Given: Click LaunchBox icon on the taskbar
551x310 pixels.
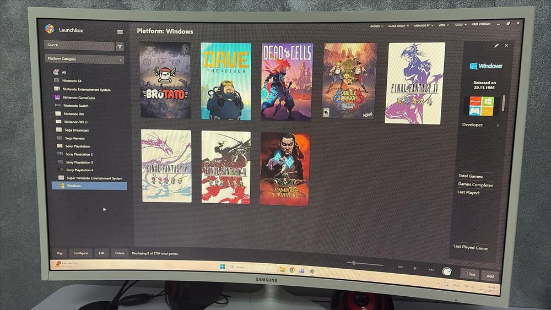Looking at the screenshot, I should click(x=312, y=271).
